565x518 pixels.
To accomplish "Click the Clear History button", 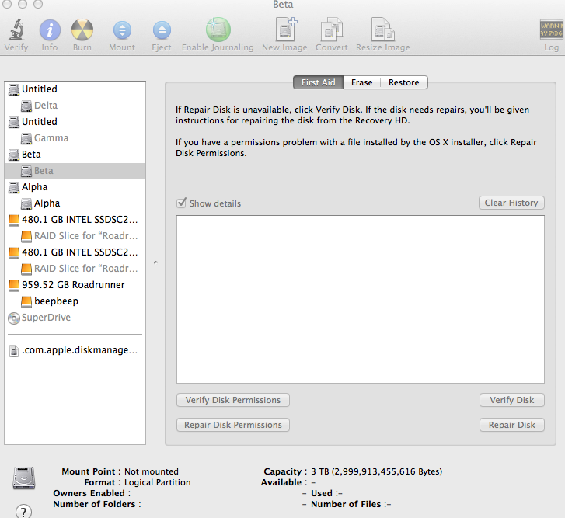I will (x=511, y=203).
